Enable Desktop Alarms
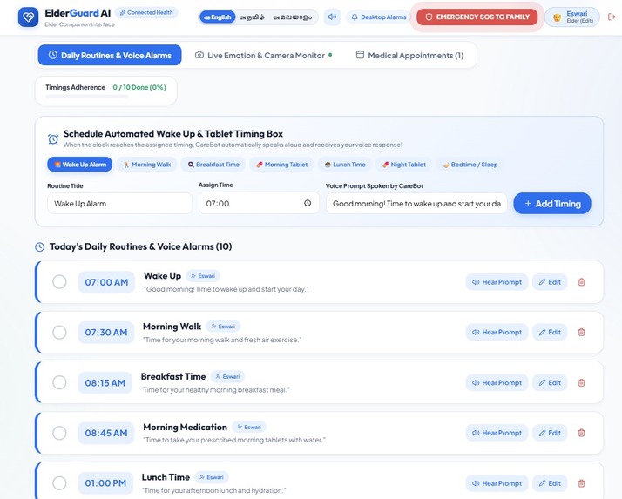 [378, 17]
